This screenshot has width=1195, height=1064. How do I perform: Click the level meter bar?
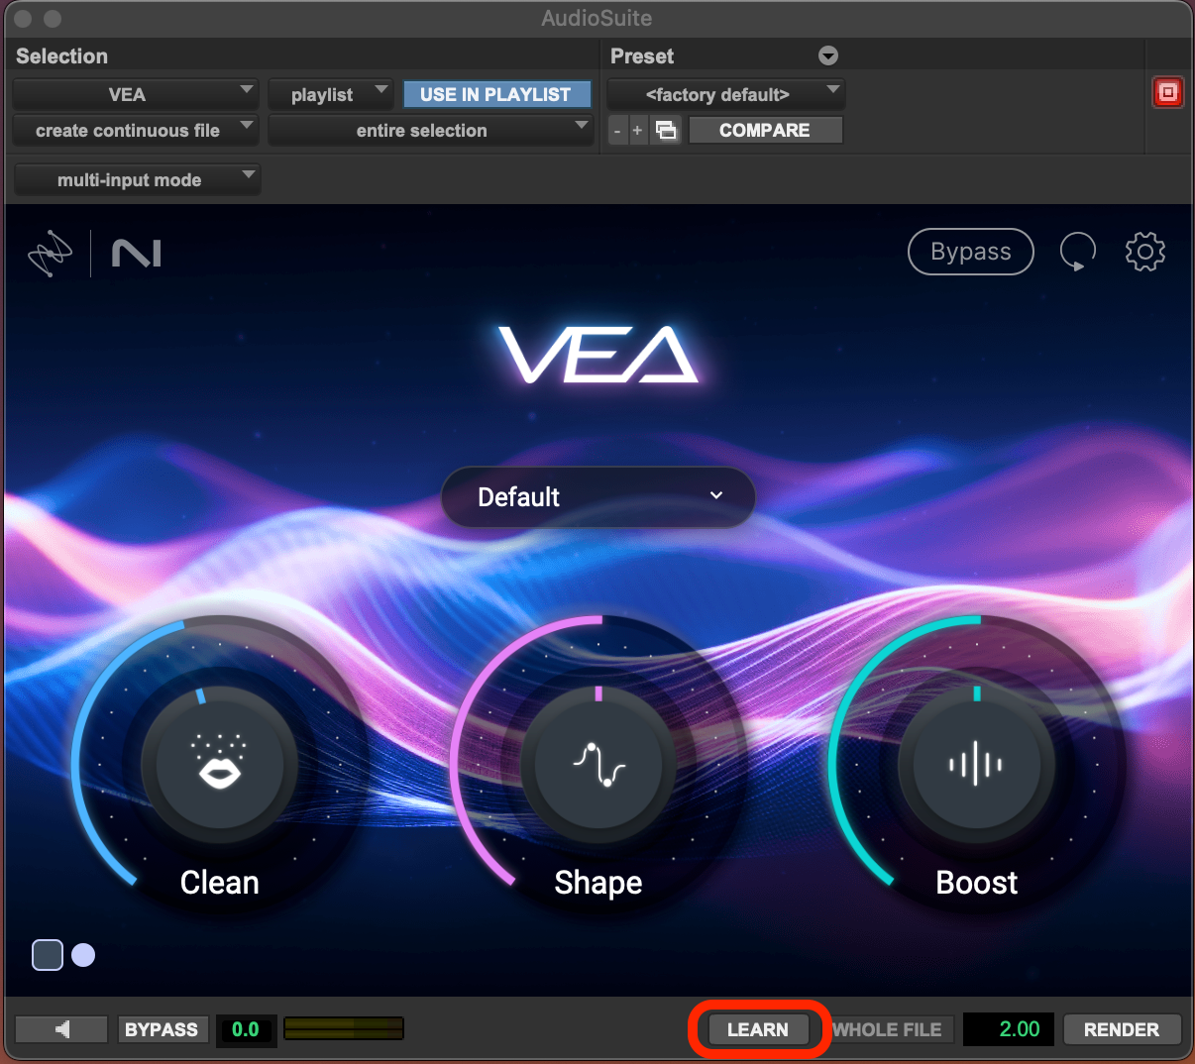[x=344, y=1029]
